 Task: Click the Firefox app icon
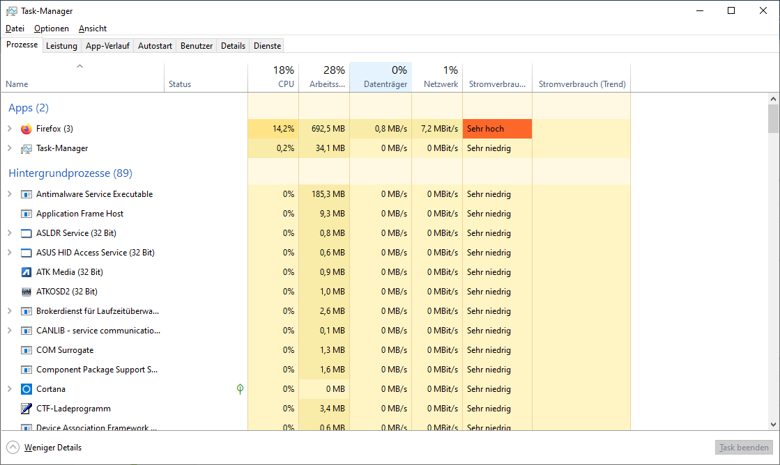coord(26,129)
